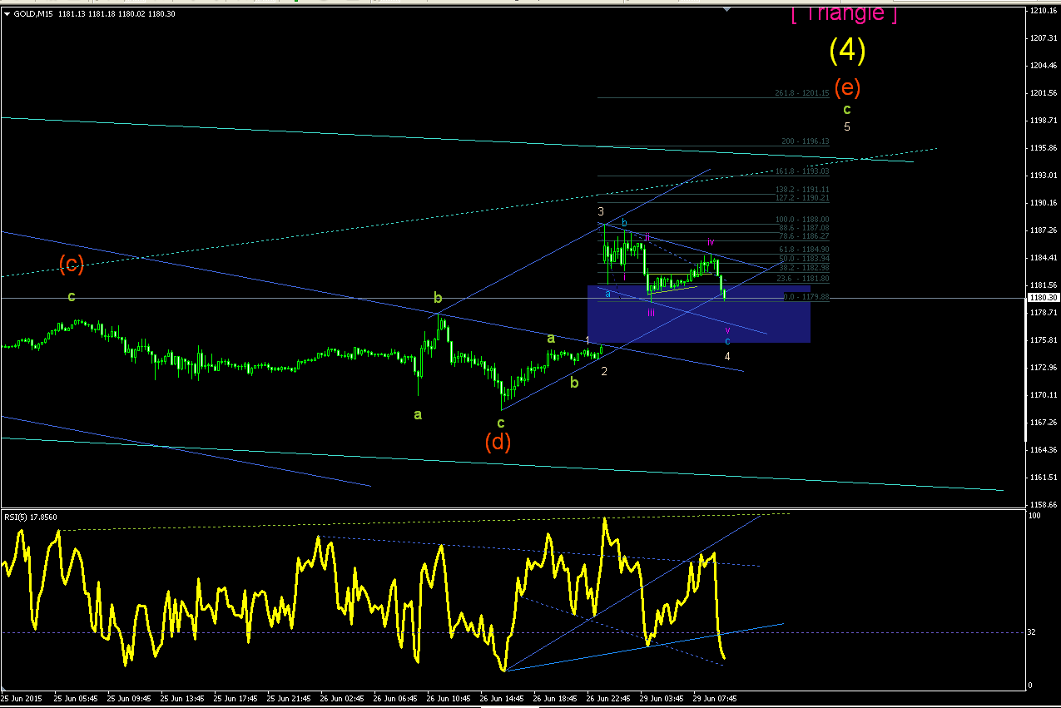
Task: Select the green c label above orange (d)
Action: pyautogui.click(x=501, y=422)
